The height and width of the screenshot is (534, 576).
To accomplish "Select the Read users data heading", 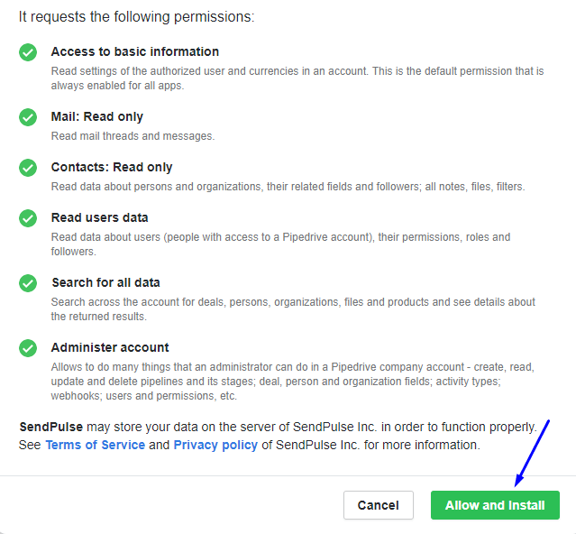I will [100, 217].
